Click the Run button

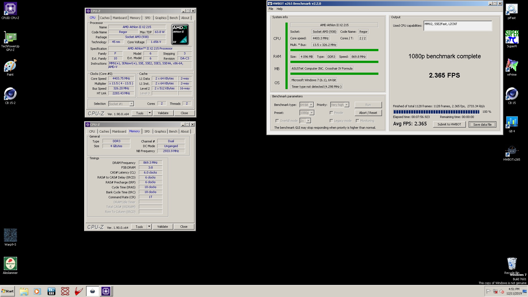[x=368, y=105]
